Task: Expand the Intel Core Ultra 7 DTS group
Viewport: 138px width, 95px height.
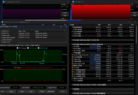Action: pyautogui.click(x=70, y=40)
